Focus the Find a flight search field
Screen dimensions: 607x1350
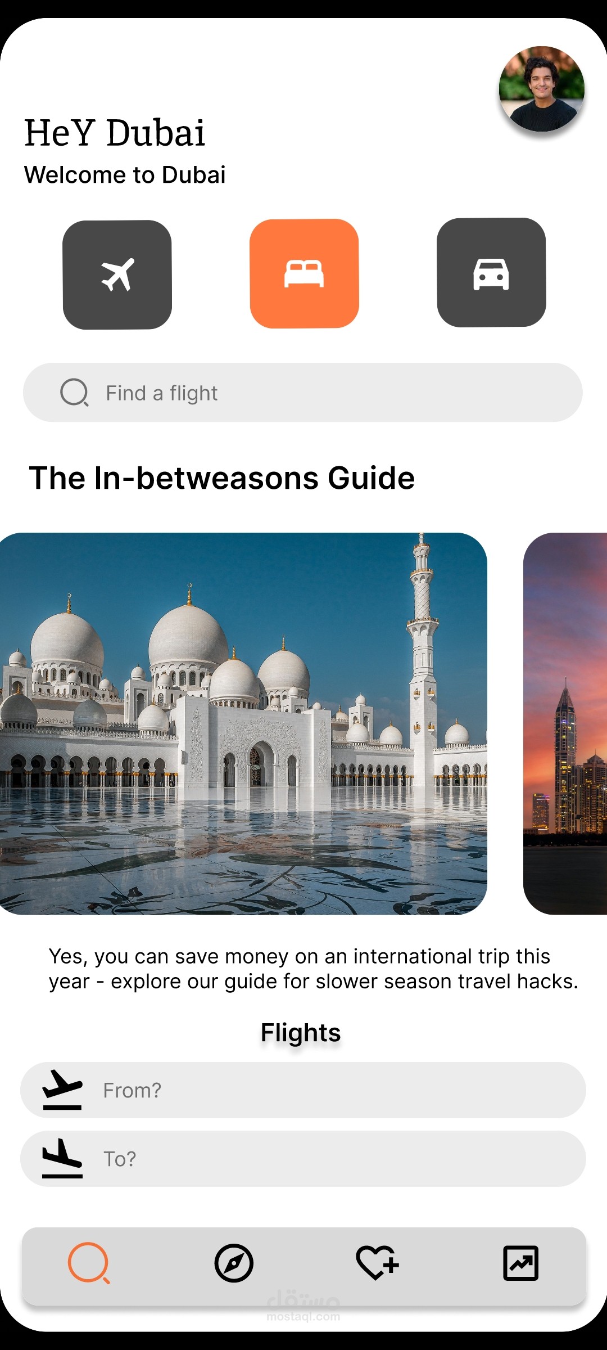click(303, 393)
